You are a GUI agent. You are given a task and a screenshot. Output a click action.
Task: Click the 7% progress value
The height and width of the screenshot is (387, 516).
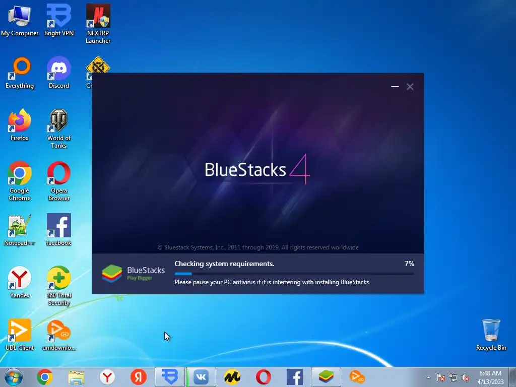(409, 264)
